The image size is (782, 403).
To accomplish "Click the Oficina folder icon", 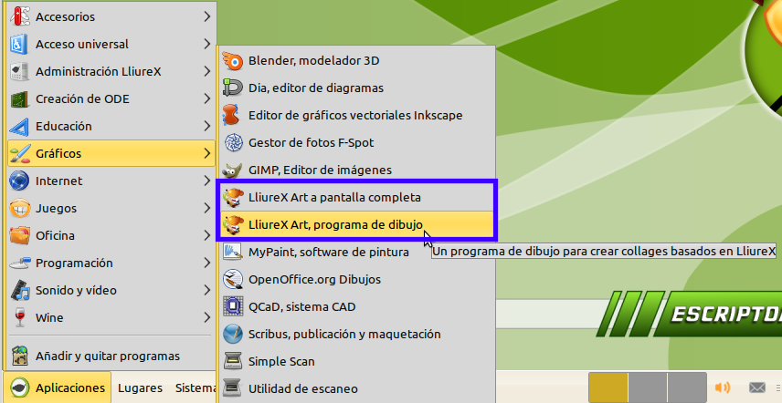I will pos(20,235).
